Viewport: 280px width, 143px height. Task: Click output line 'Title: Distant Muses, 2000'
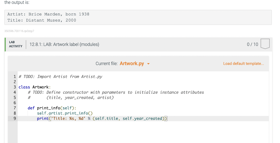tap(42, 20)
